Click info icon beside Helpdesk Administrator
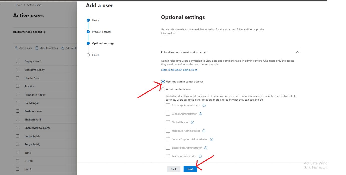The width and height of the screenshot is (346, 175). 204,131
